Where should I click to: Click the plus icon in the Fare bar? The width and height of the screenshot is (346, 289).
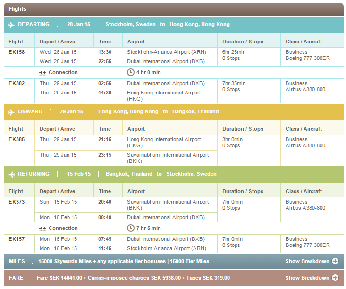pyautogui.click(x=335, y=278)
